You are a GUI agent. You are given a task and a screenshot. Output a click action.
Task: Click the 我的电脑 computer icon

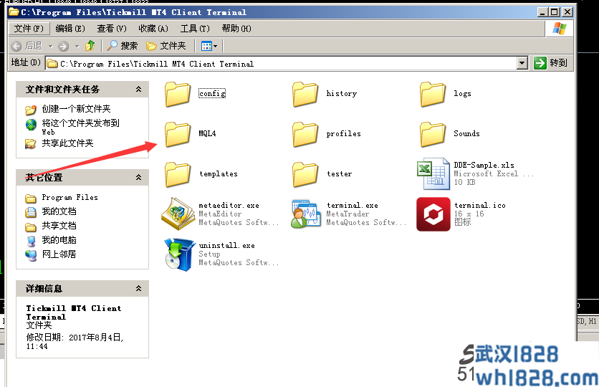pyautogui.click(x=31, y=241)
